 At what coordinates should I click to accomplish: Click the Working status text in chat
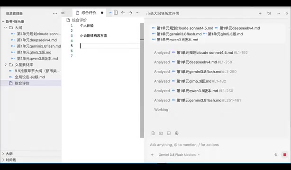point(161,110)
